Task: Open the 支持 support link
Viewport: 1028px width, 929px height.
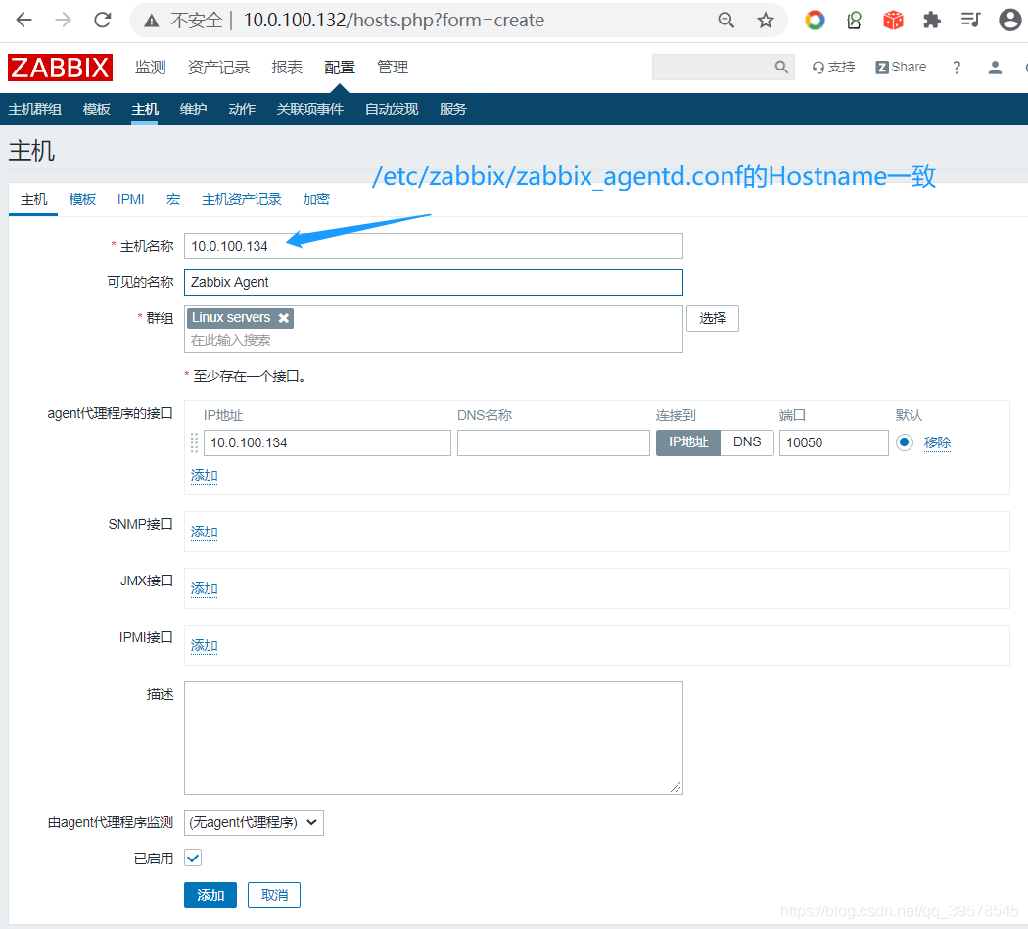Action: coord(833,67)
